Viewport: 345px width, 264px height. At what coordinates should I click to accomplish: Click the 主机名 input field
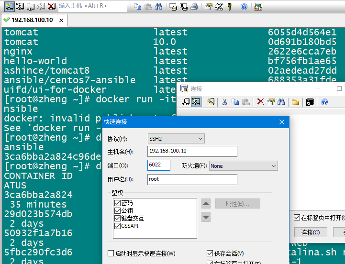point(192,151)
